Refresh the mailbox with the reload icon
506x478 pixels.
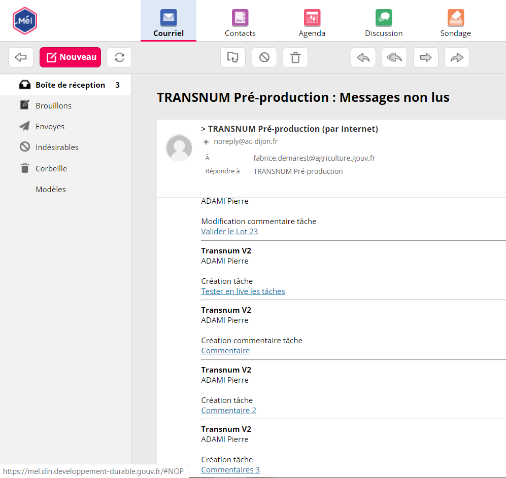pyautogui.click(x=119, y=57)
